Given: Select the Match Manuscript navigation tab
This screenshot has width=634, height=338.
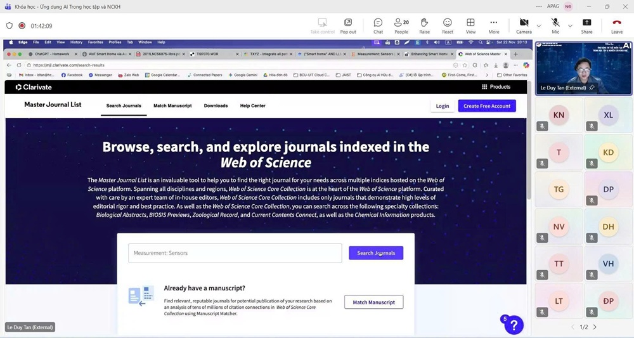Looking at the screenshot, I should (172, 106).
